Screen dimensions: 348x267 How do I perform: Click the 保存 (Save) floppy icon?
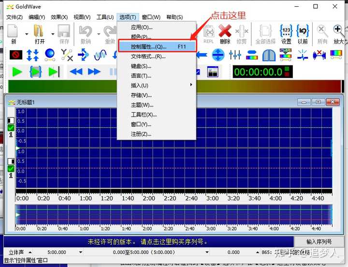64,30
